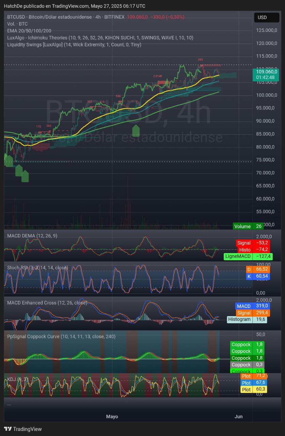The height and width of the screenshot is (436, 285).
Task: Click the large green arrow marker under the May candles
Action: click(x=136, y=131)
